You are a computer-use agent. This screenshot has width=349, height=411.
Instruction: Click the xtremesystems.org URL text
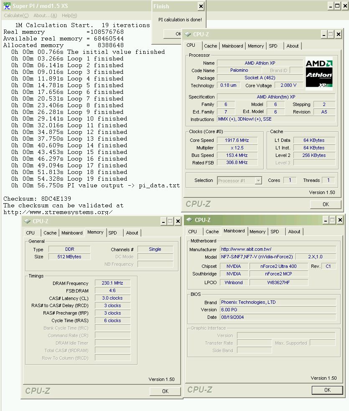pyautogui.click(x=58, y=212)
